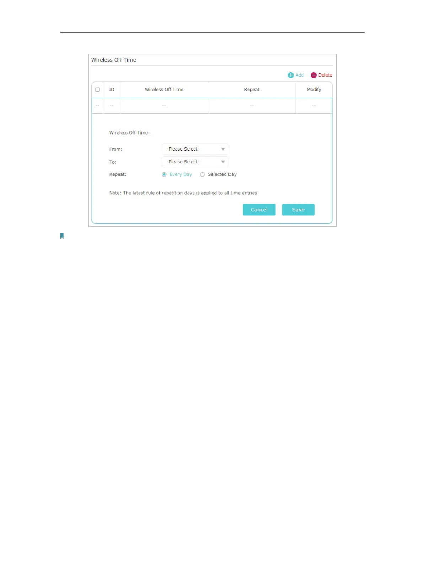425x563 pixels.
Task: Click the Wireless Off Time panel title
Action: [x=114, y=60]
